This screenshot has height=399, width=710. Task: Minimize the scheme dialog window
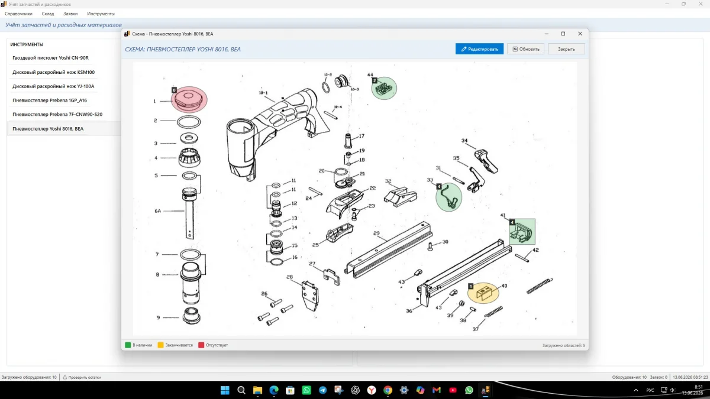(x=546, y=34)
